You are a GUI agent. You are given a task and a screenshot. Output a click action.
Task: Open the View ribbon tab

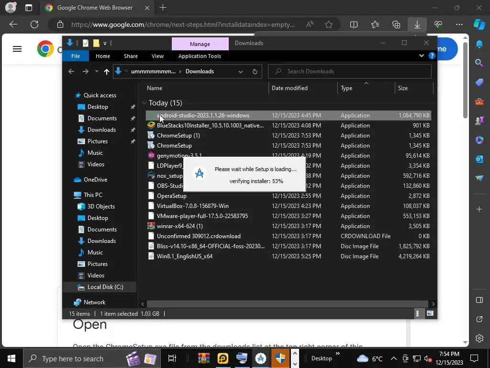click(x=157, y=56)
